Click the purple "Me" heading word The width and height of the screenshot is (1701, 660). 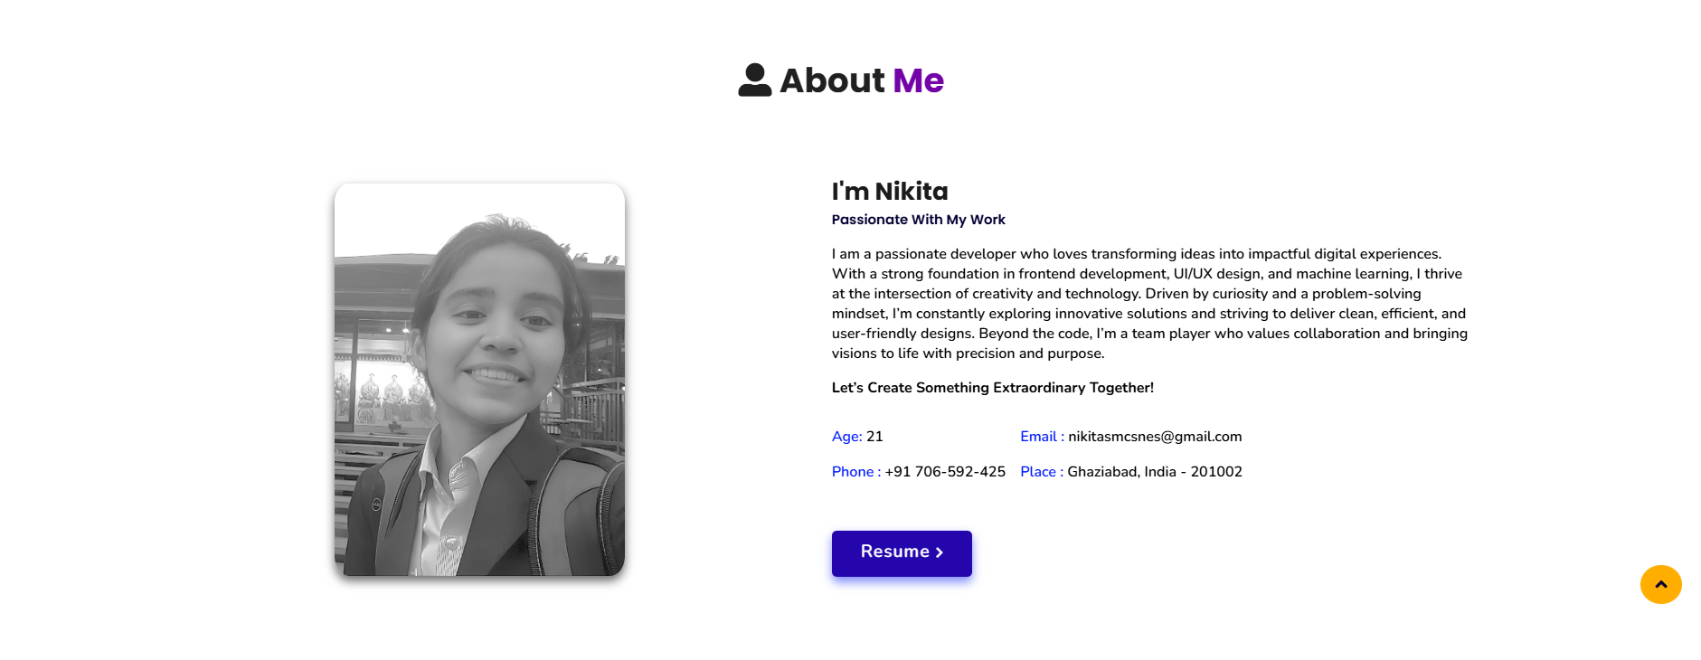coord(918,80)
